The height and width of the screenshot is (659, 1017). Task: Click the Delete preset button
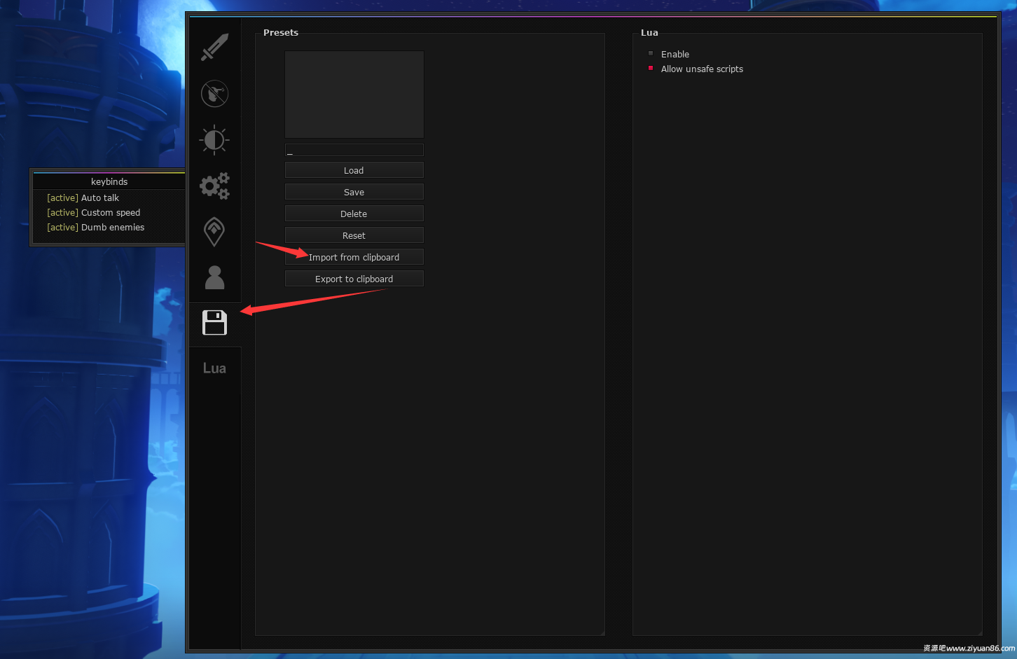354,214
